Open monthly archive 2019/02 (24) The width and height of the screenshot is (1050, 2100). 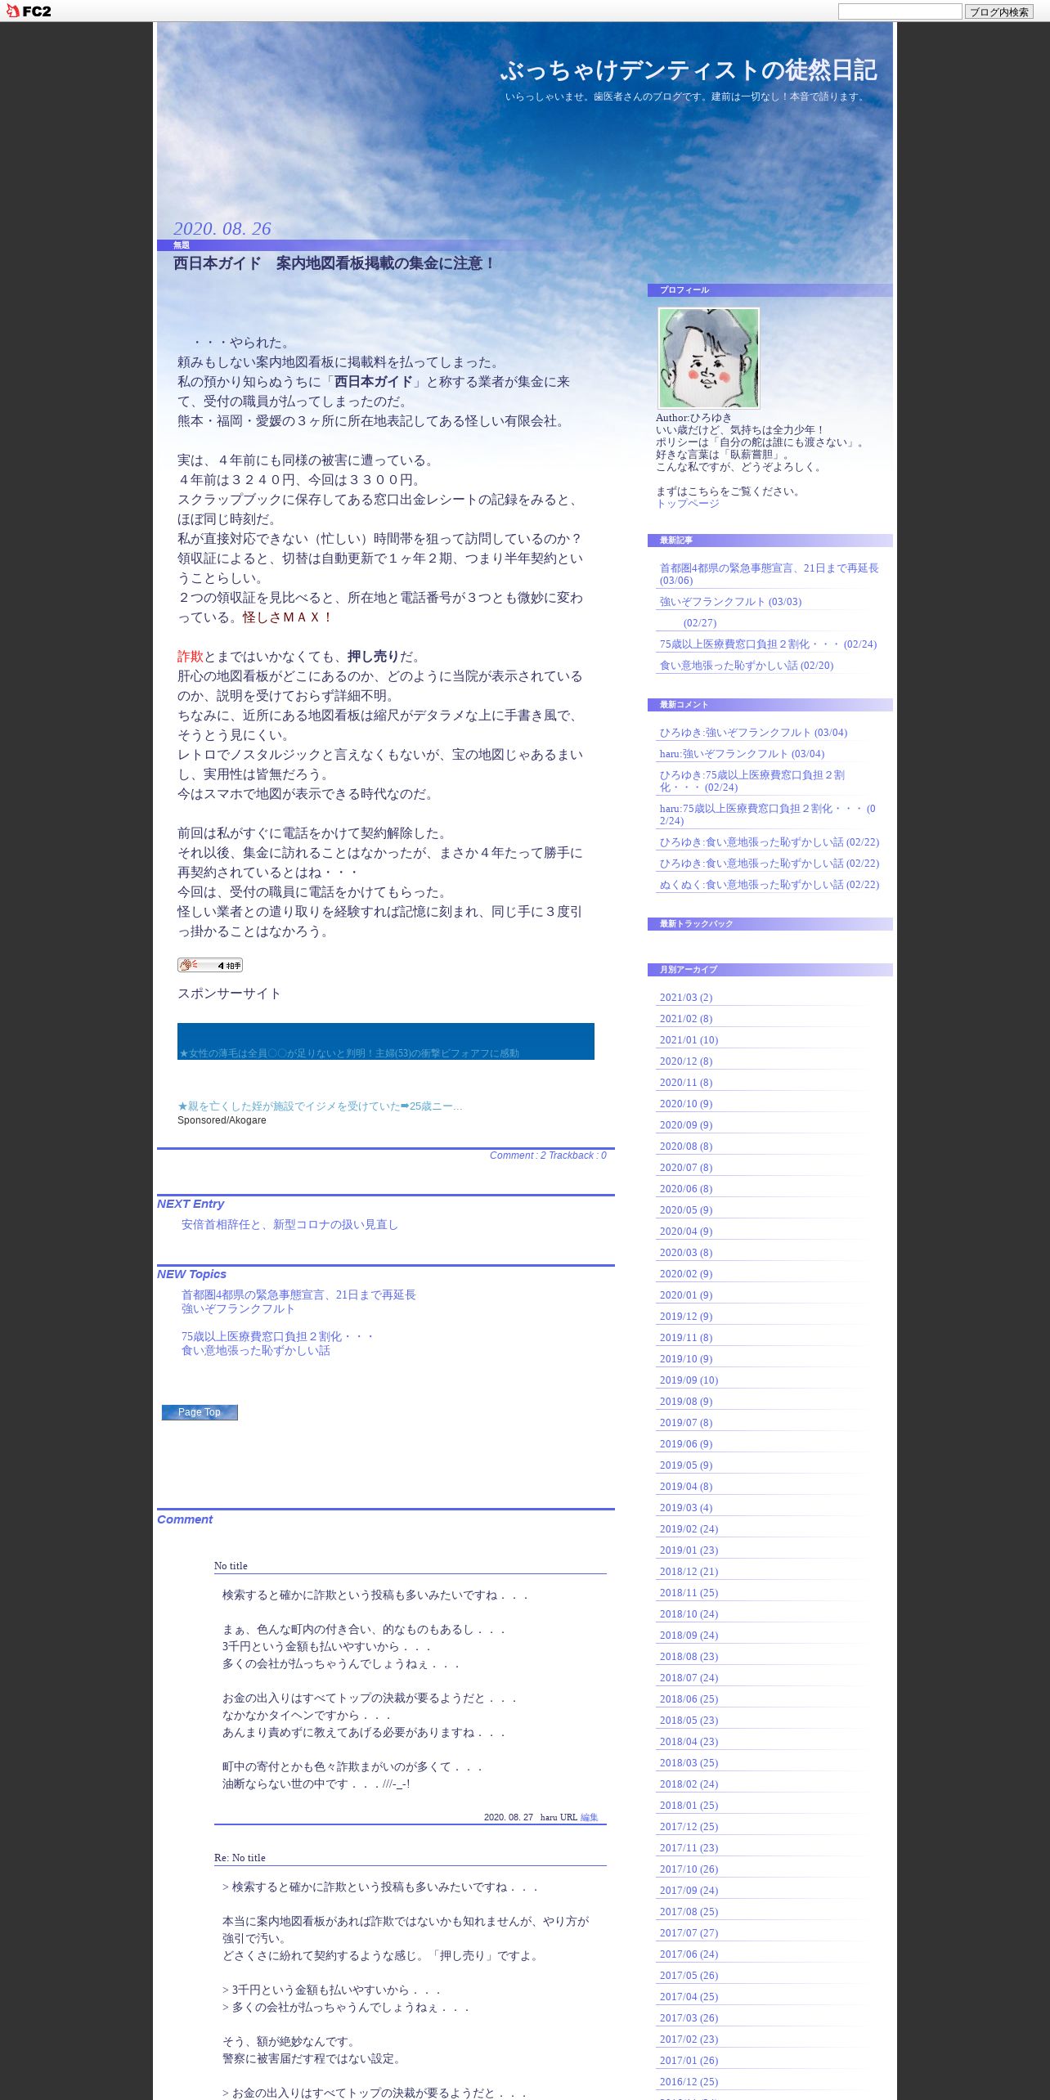pos(689,1529)
